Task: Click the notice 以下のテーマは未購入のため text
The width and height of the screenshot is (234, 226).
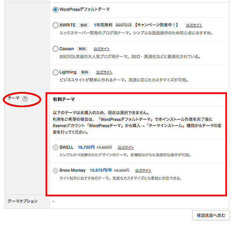Action: (x=101, y=113)
